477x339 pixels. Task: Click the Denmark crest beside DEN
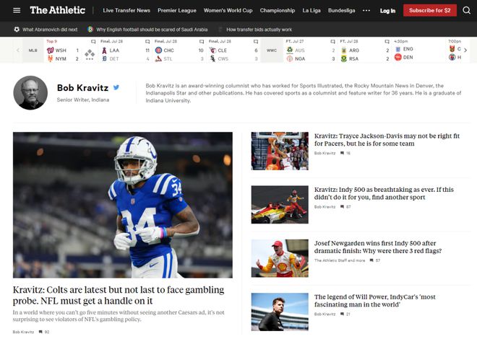point(398,57)
